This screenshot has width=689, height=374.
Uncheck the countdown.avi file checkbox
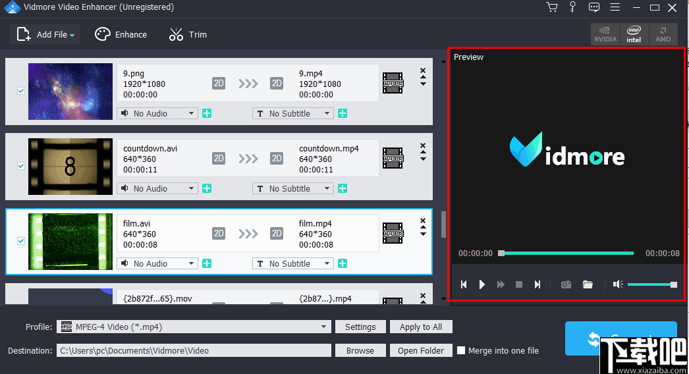coord(20,166)
